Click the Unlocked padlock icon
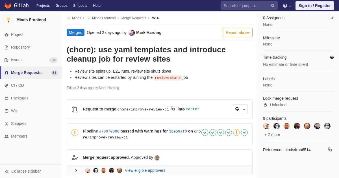 pos(265,105)
